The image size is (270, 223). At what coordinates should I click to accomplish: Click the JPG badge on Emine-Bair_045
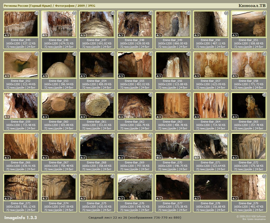pos(36,13)
